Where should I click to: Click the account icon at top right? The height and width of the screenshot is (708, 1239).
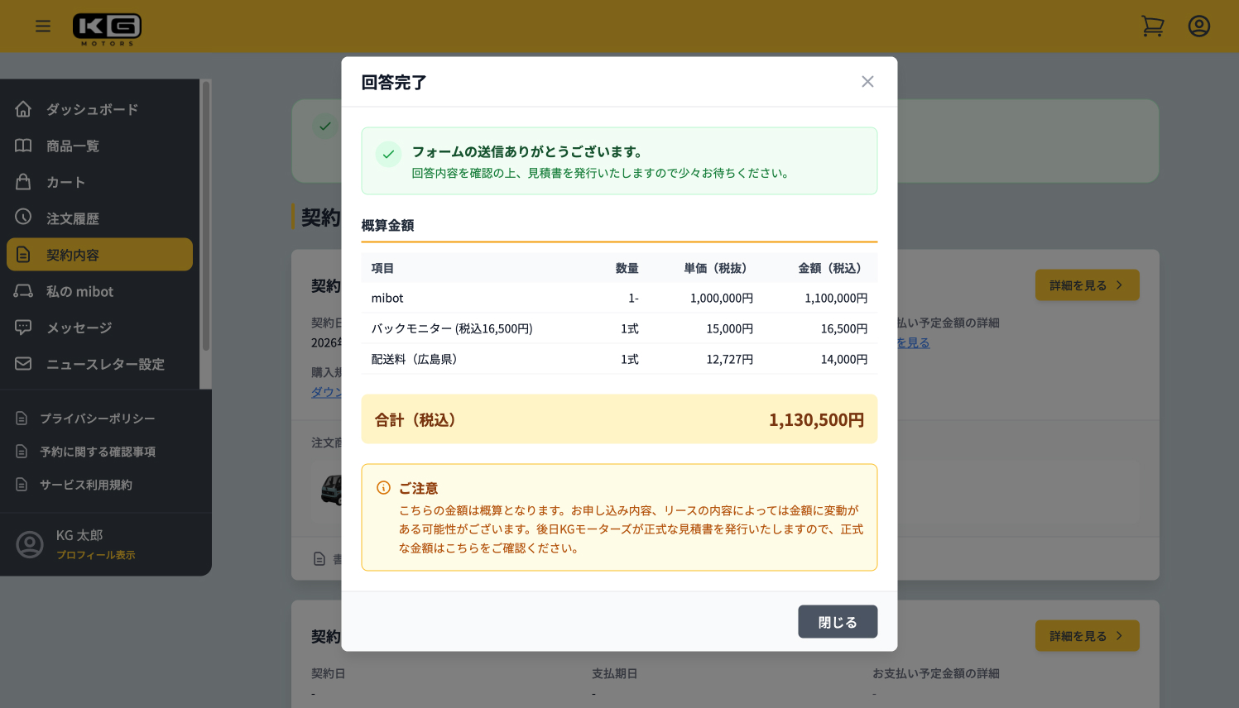tap(1198, 26)
